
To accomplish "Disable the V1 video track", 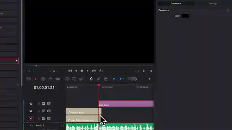I will [49, 118].
